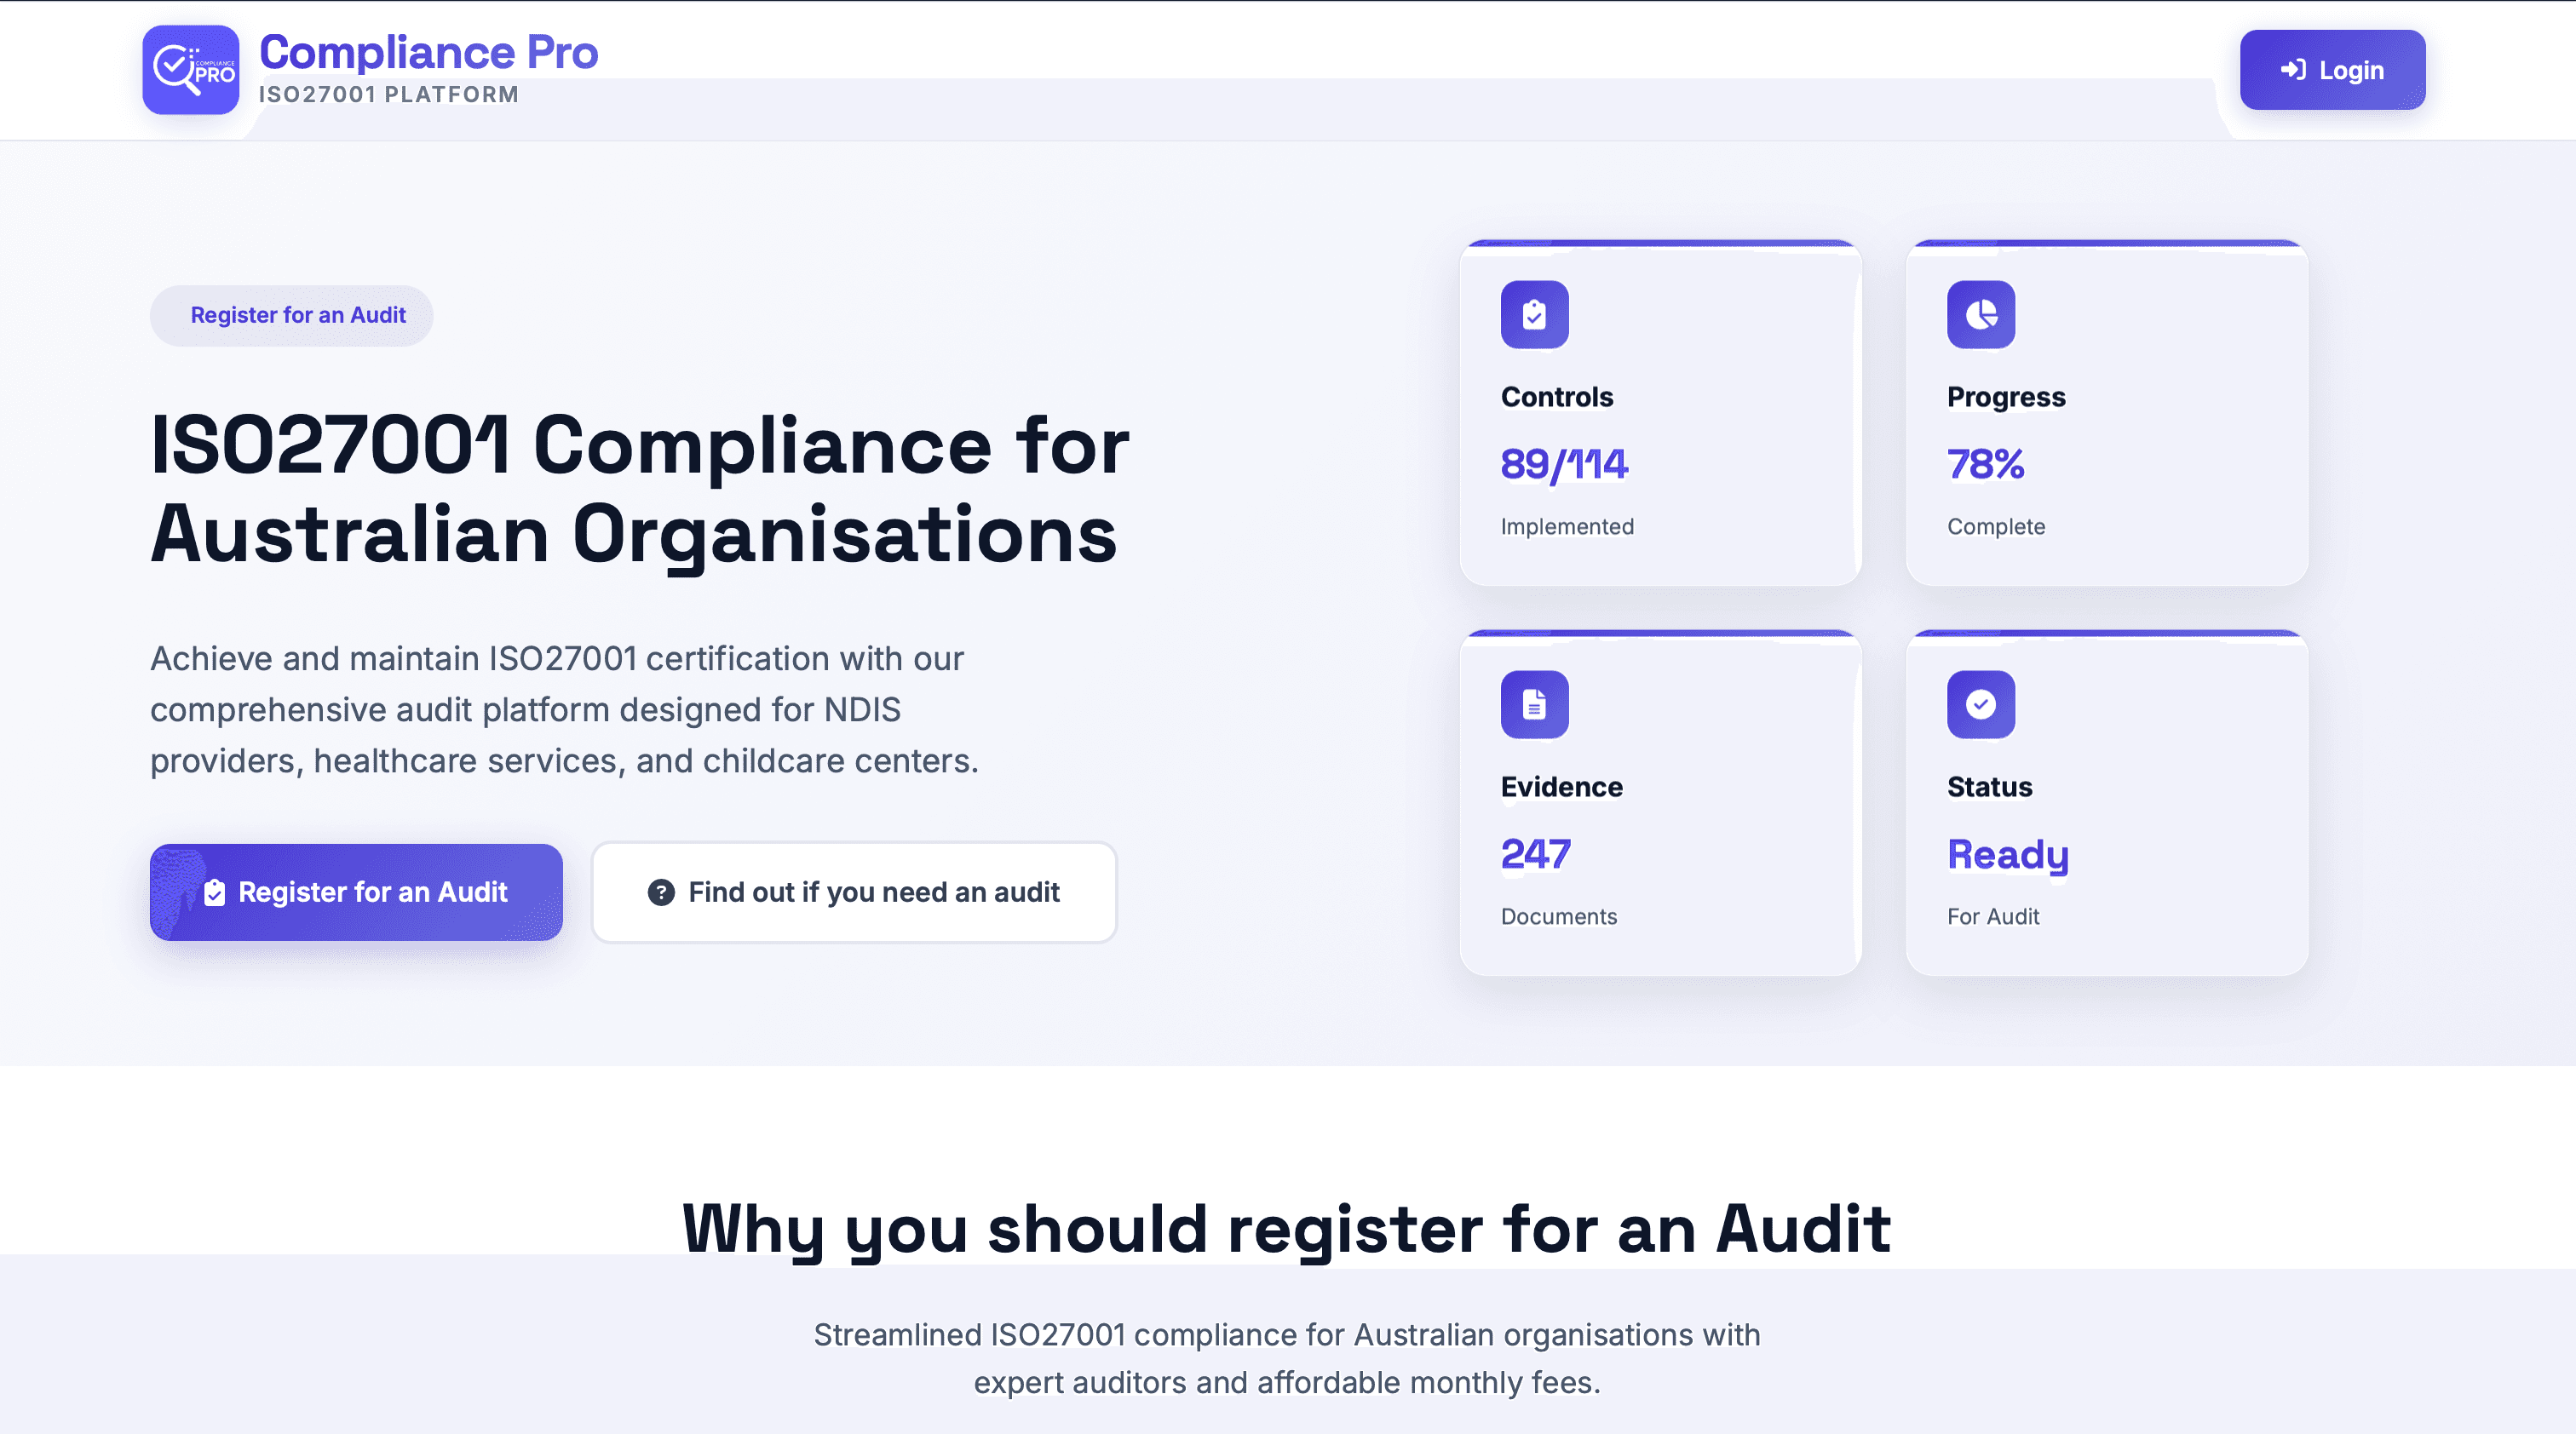This screenshot has width=2576, height=1434.
Task: Open Find out if you need an audit
Action: (x=854, y=892)
